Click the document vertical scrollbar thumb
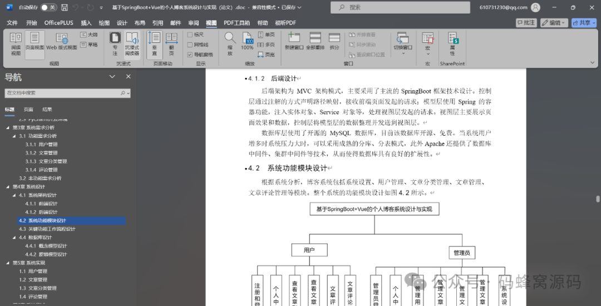601x306 pixels. pos(598,199)
